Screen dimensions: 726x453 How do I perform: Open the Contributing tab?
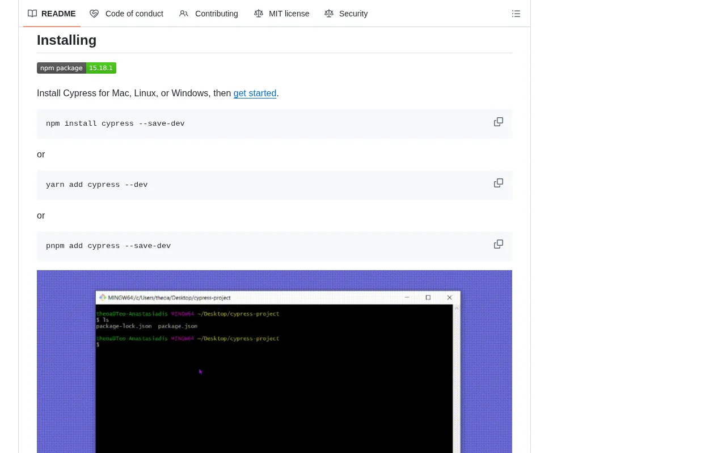[x=209, y=14]
